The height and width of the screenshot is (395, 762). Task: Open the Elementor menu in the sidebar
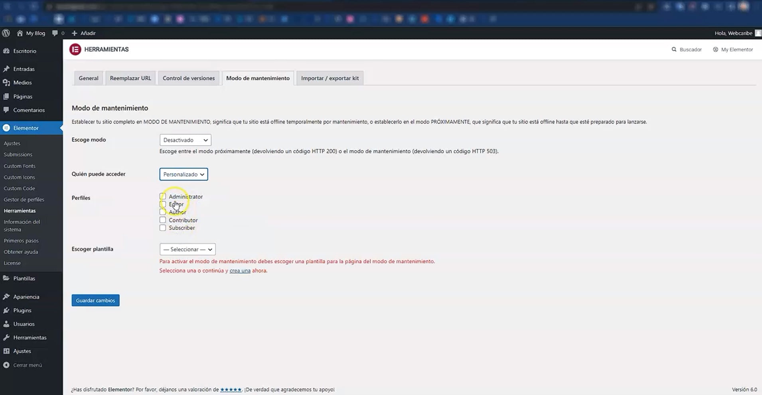point(25,128)
